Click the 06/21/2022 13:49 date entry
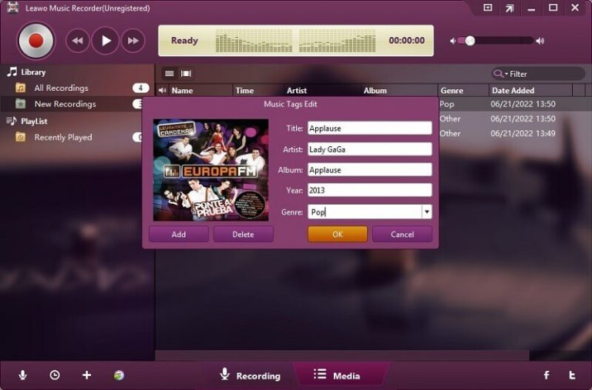Screen dimensions: 592x390 coord(523,133)
